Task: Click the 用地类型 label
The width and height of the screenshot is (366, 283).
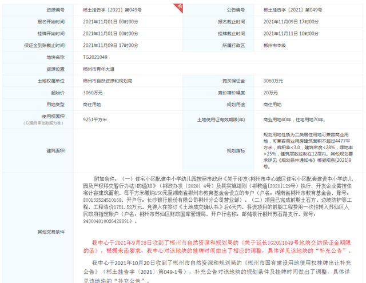Action: 55,105
